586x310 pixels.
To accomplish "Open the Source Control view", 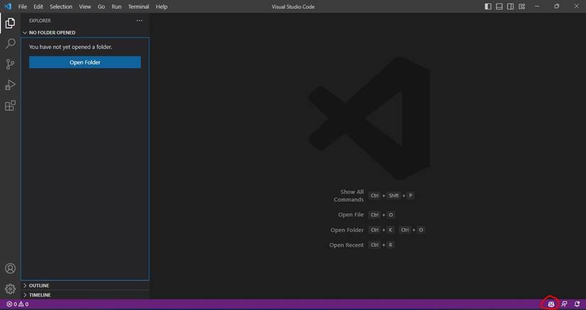I will [10, 65].
